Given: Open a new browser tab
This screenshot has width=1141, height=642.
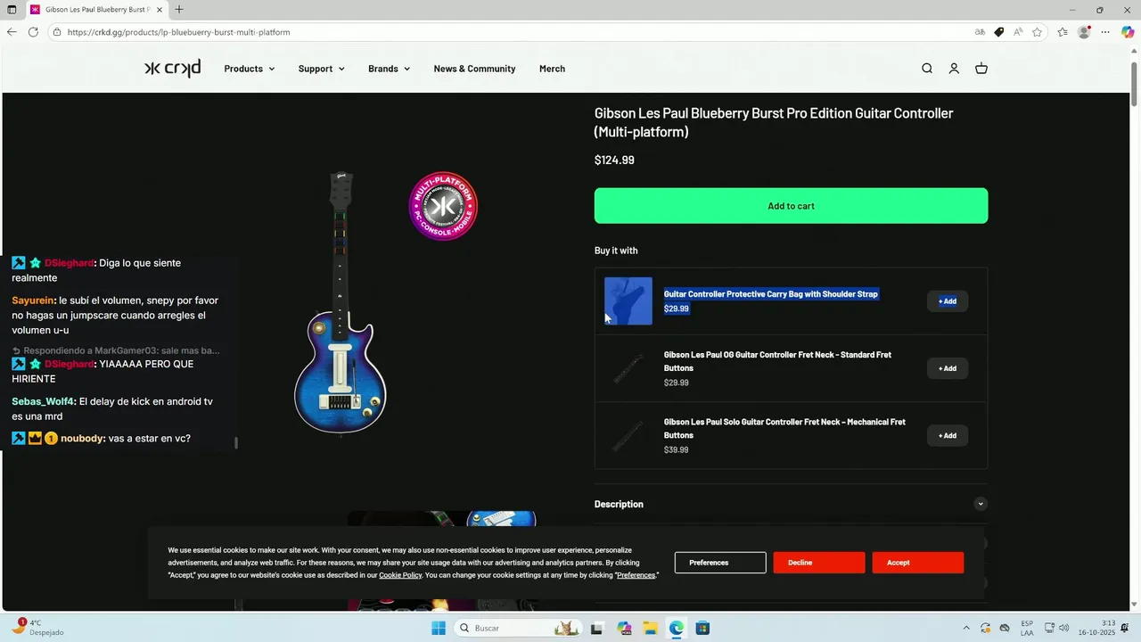Looking at the screenshot, I should [x=179, y=10].
